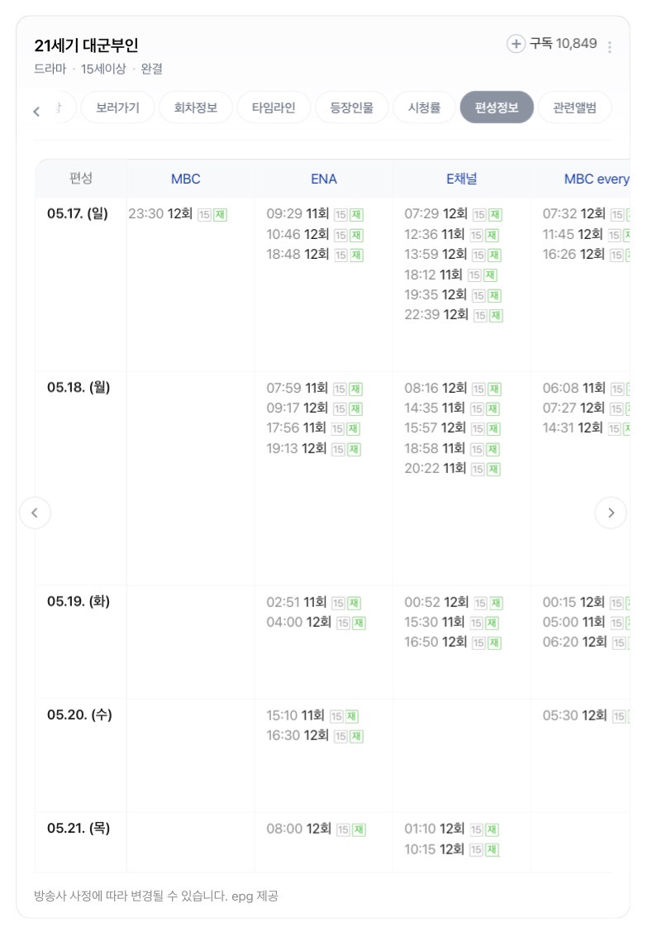Image resolution: width=648 pixels, height=932 pixels.
Task: Click the 21세기 대군부인 title
Action: (86, 45)
